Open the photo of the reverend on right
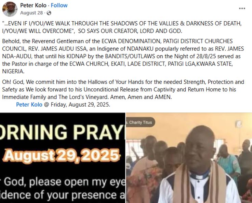This screenshot has height=203, width=252. pyautogui.click(x=189, y=158)
